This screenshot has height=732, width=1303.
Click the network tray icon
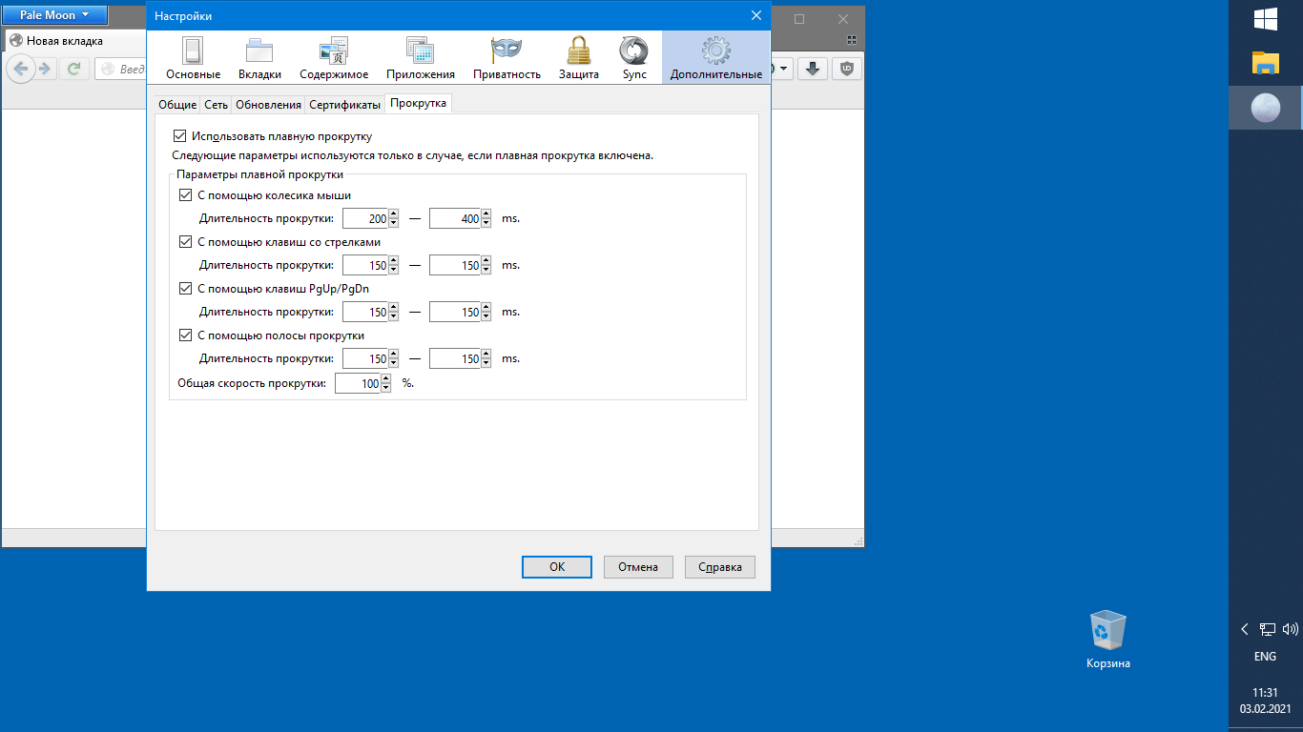click(x=1268, y=629)
